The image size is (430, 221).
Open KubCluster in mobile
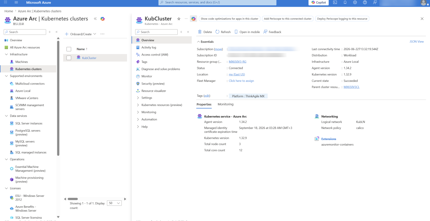[x=247, y=32]
